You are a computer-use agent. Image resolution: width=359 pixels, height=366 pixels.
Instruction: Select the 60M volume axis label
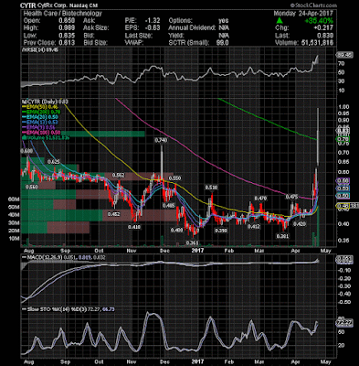point(15,199)
